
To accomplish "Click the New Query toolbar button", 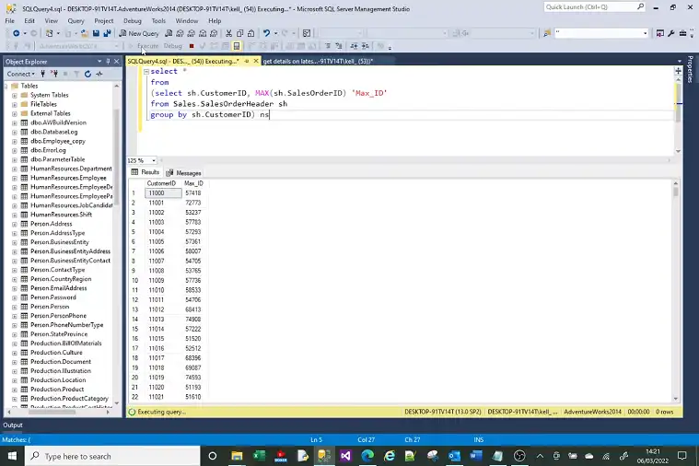I will [x=139, y=33].
